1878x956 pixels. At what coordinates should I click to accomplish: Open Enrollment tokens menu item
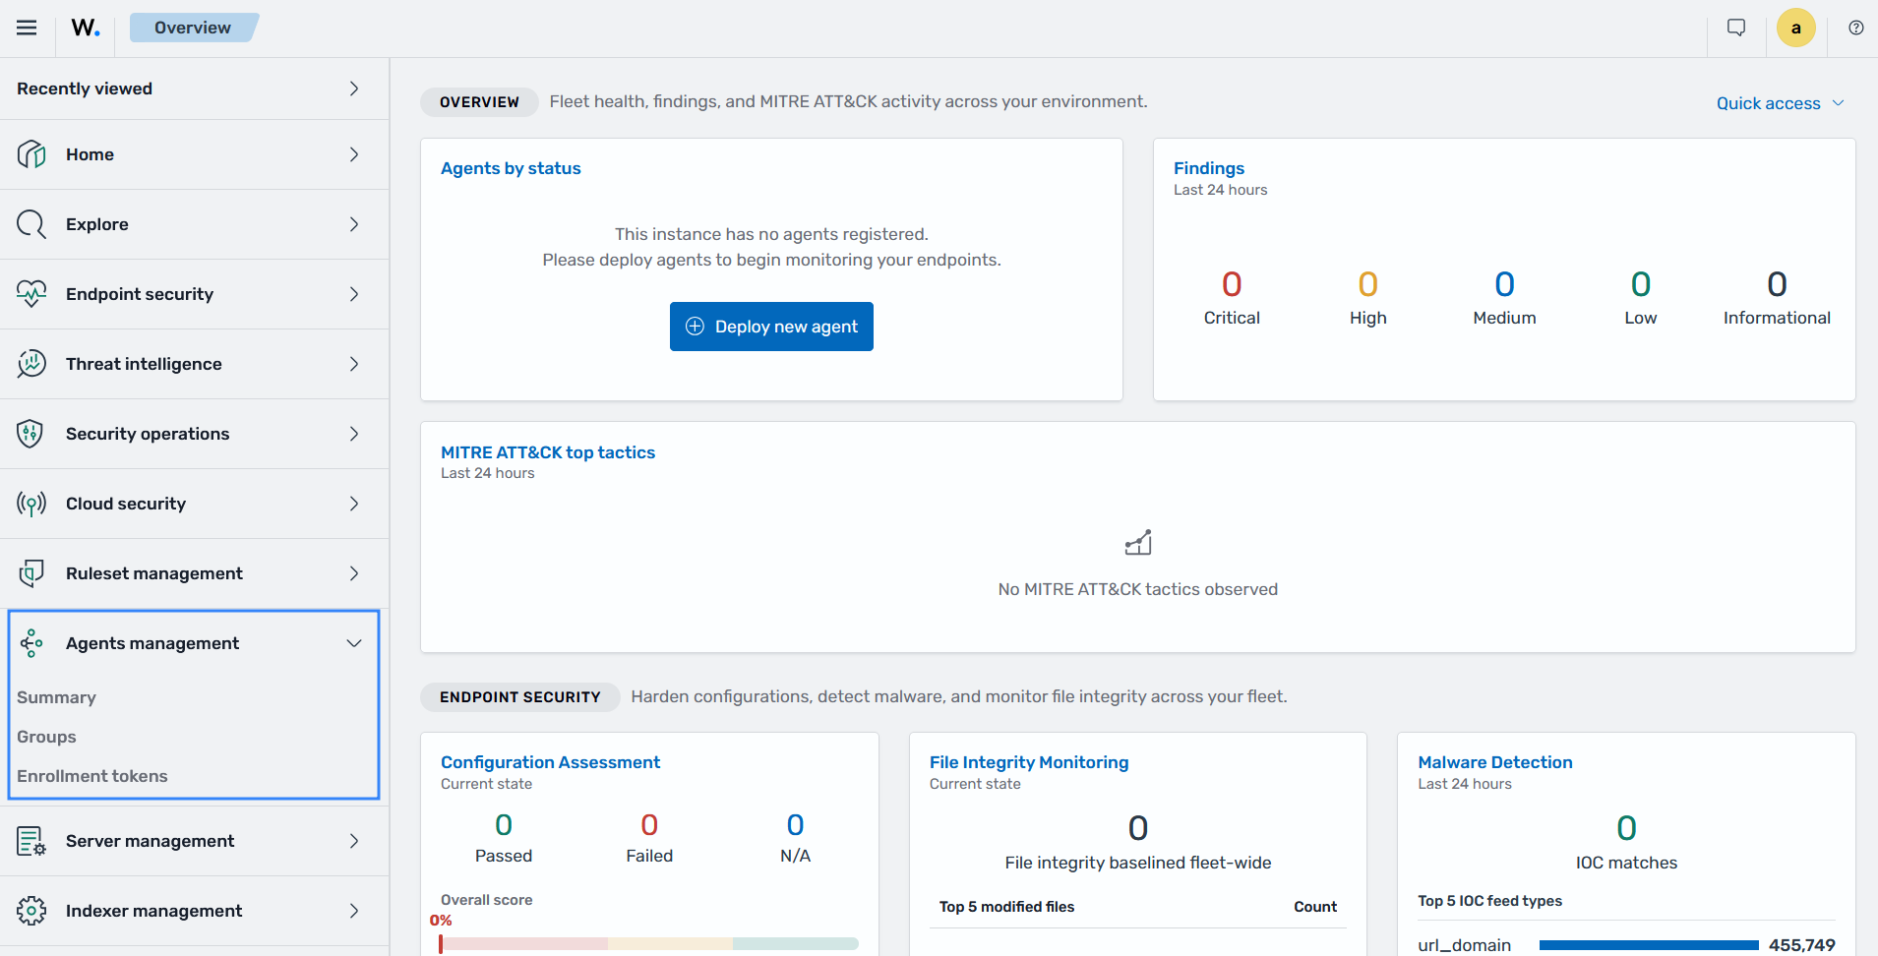tap(92, 776)
